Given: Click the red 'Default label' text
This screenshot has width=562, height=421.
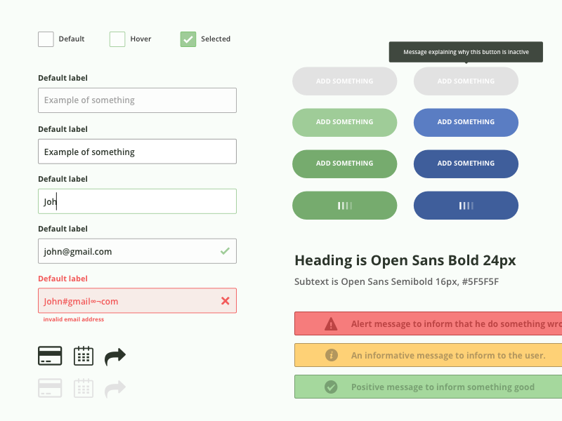Looking at the screenshot, I should click(63, 279).
